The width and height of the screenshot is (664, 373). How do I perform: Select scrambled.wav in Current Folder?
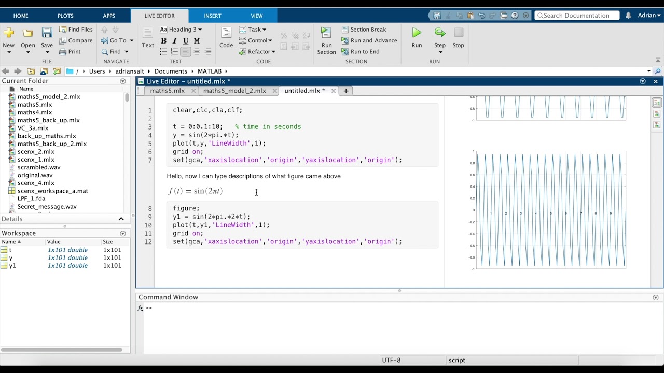coord(39,167)
